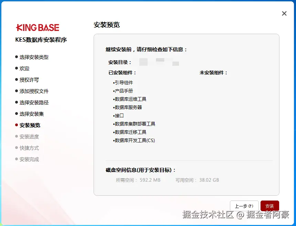
Task: Go to 选择安装集 step
Action: click(32, 114)
